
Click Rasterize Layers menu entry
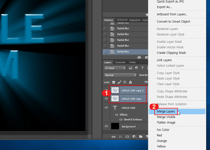pyautogui.click(x=177, y=29)
